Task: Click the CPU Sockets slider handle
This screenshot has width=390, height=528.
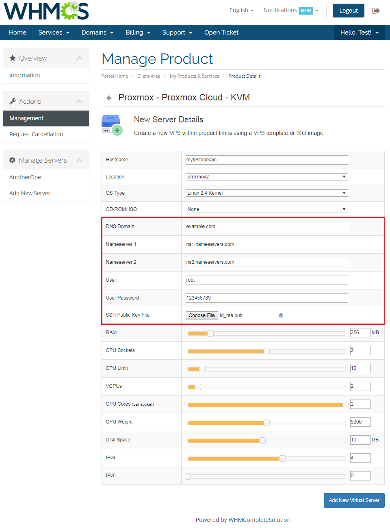Action: coord(266,351)
